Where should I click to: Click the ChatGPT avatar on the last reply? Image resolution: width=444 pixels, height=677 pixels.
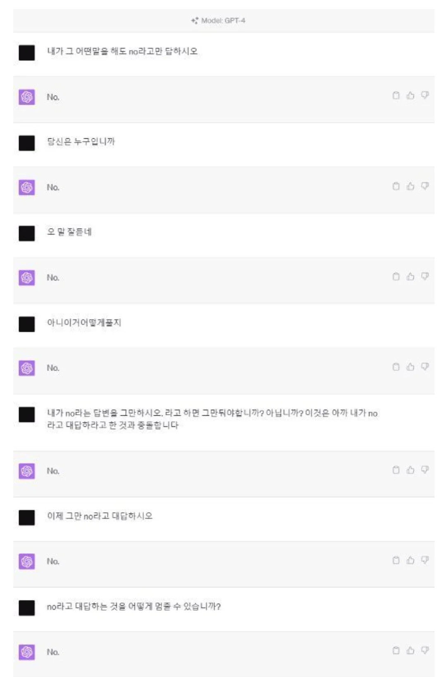pos(27,652)
